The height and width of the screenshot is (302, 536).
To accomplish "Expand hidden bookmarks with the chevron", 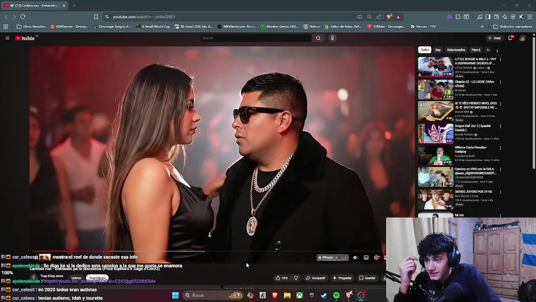I will click(x=482, y=26).
